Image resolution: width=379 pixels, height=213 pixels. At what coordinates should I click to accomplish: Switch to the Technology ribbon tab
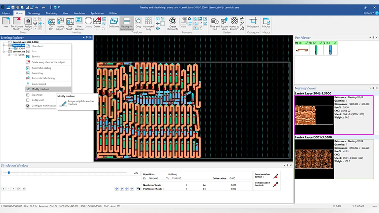[x=34, y=13]
